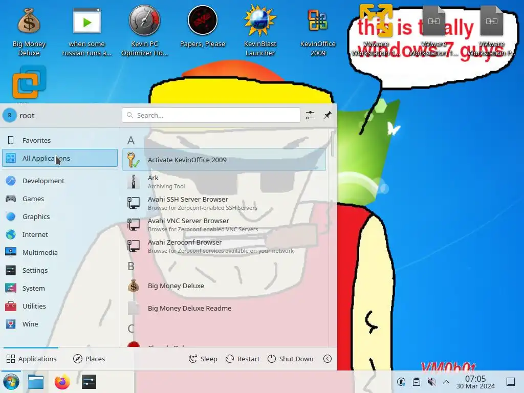Switch to Applications tab

pyautogui.click(x=31, y=359)
